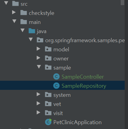Expand the owner package arrow
The image size is (128, 129).
click(x=39, y=58)
